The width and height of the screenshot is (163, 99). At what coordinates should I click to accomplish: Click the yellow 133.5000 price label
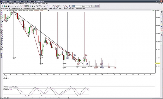158,63
